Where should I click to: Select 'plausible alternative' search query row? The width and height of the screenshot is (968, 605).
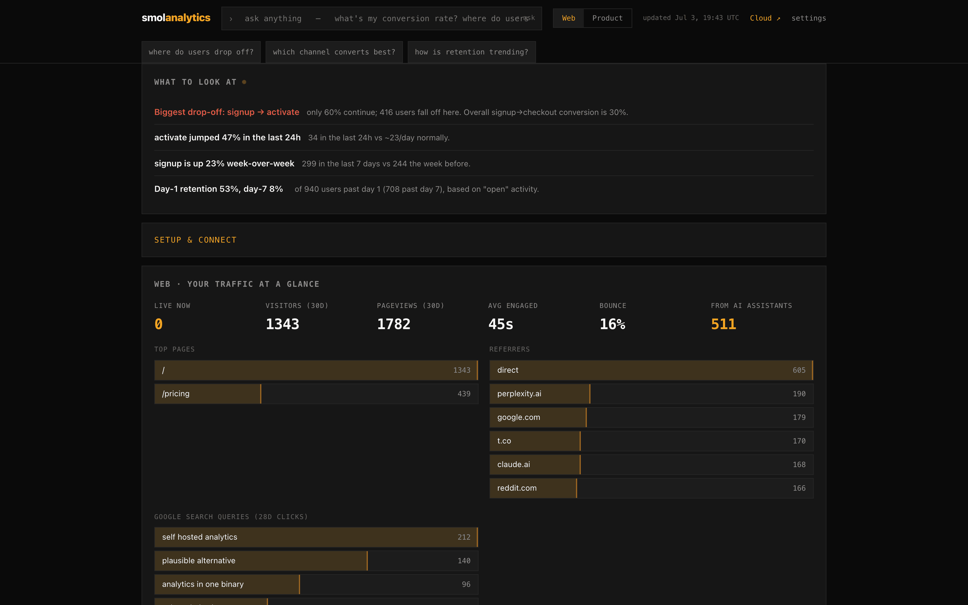(x=316, y=561)
